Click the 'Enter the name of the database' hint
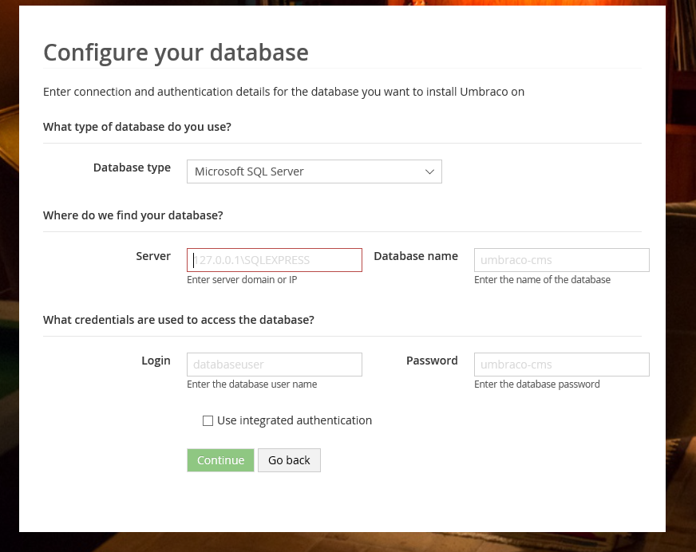 click(x=542, y=280)
